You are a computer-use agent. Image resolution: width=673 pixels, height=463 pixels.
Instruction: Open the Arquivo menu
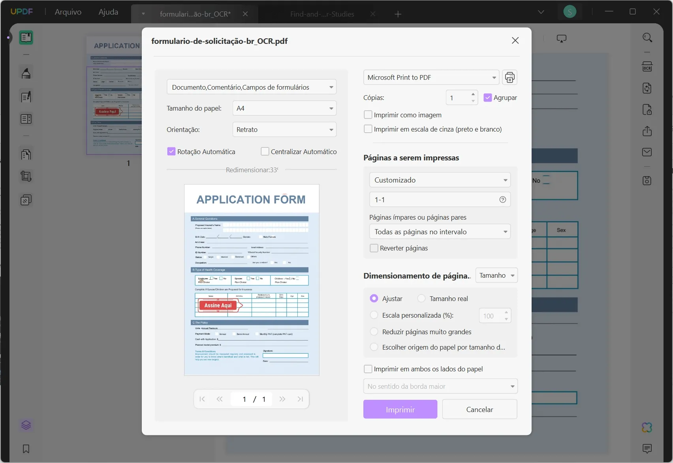click(68, 12)
